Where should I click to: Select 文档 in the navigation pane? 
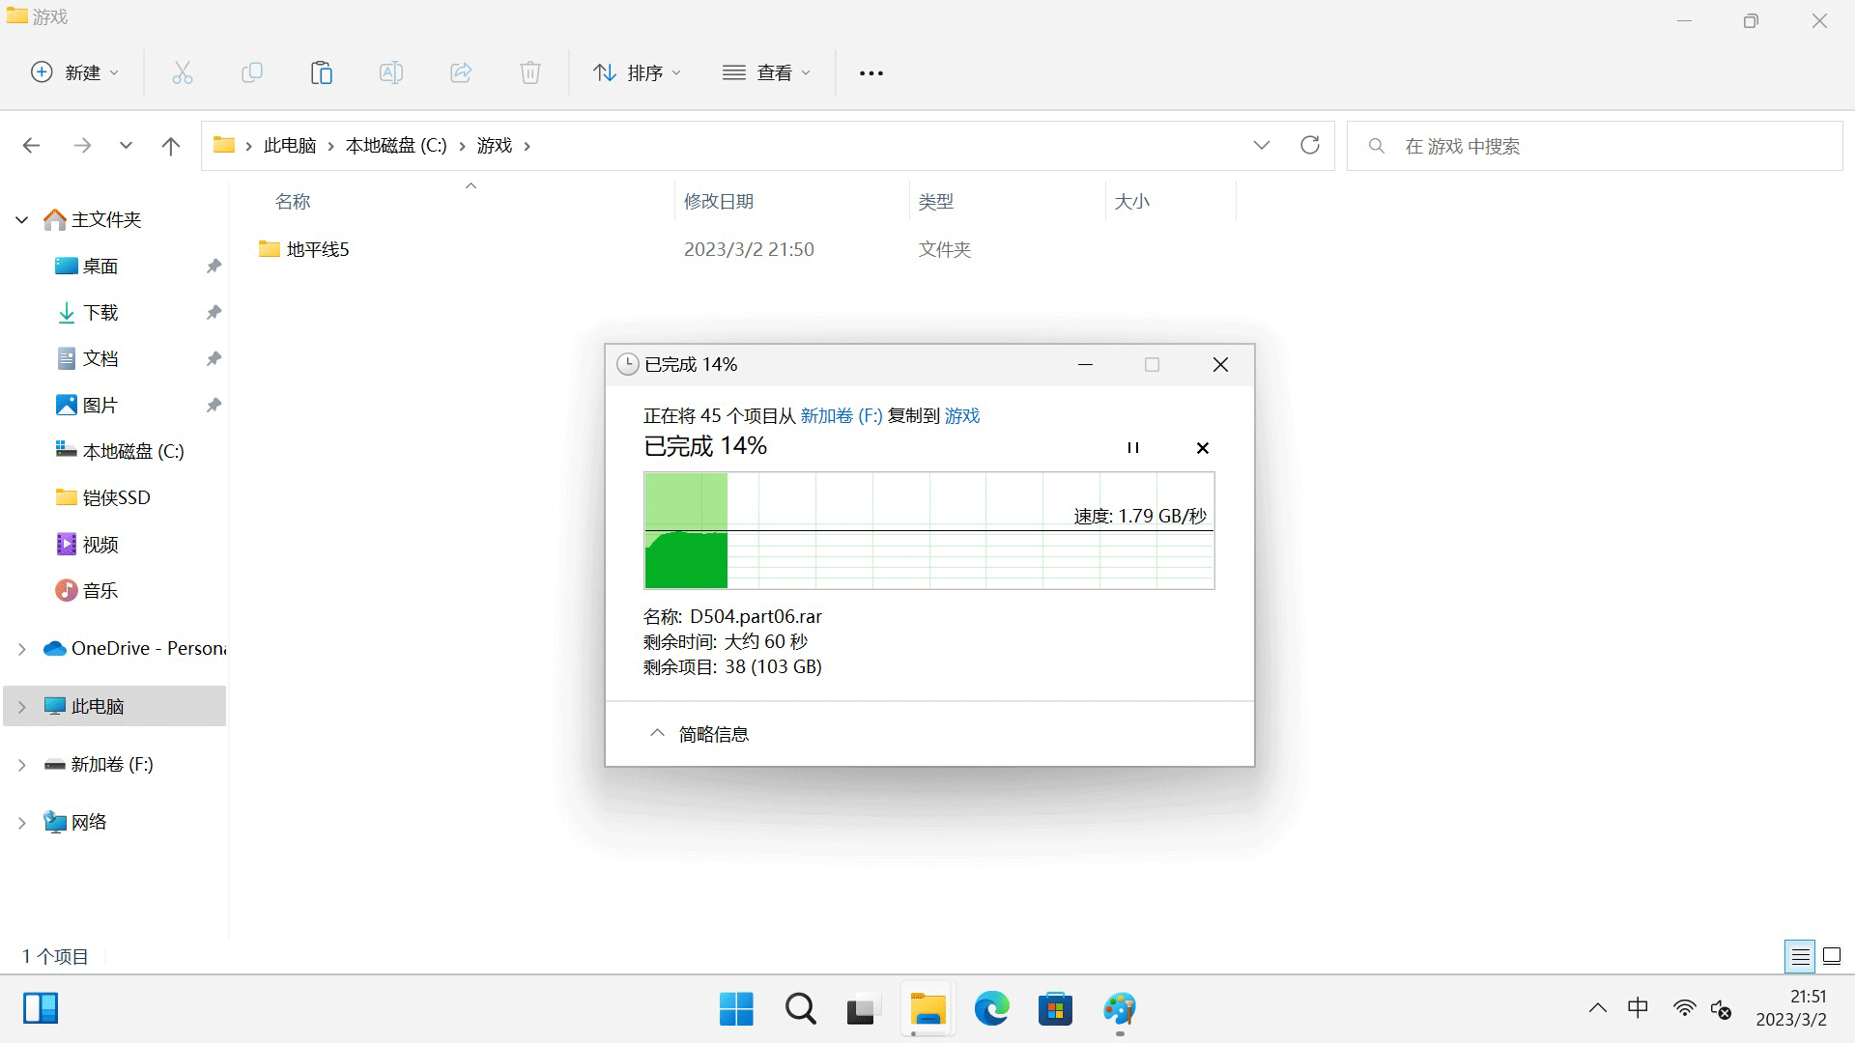tap(100, 359)
